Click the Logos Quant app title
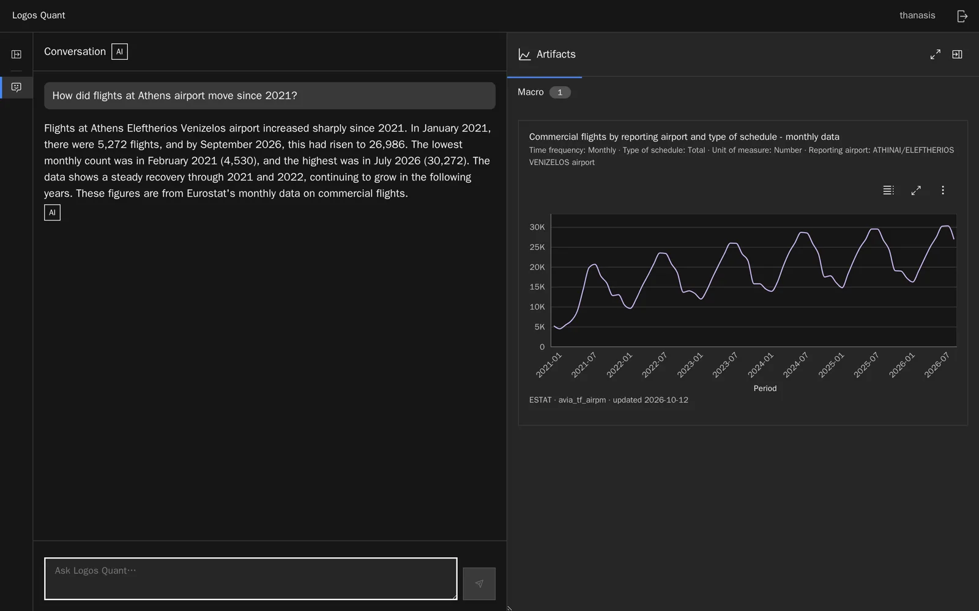 point(39,15)
